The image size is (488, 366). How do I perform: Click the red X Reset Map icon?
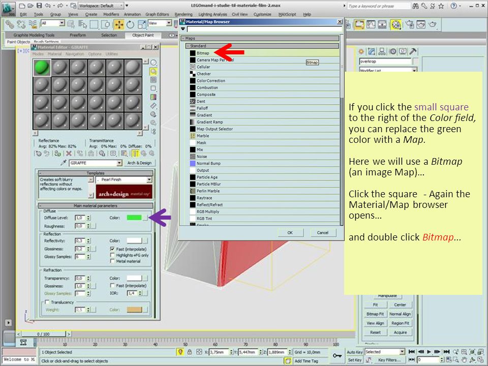(x=69, y=154)
